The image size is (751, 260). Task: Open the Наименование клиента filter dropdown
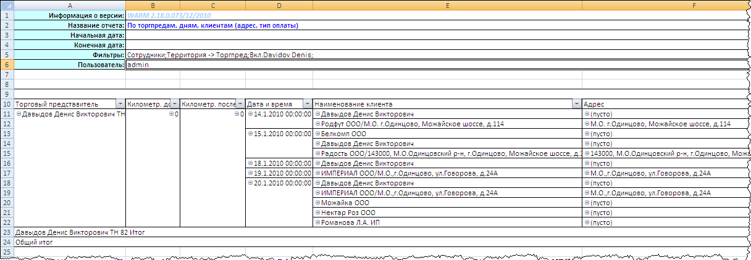[x=577, y=105]
